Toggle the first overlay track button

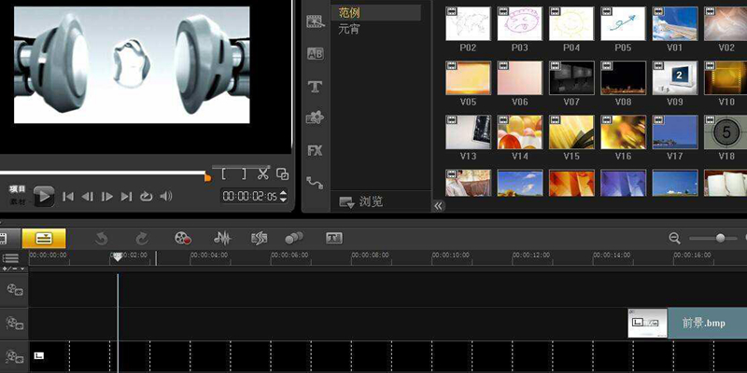[x=15, y=324]
